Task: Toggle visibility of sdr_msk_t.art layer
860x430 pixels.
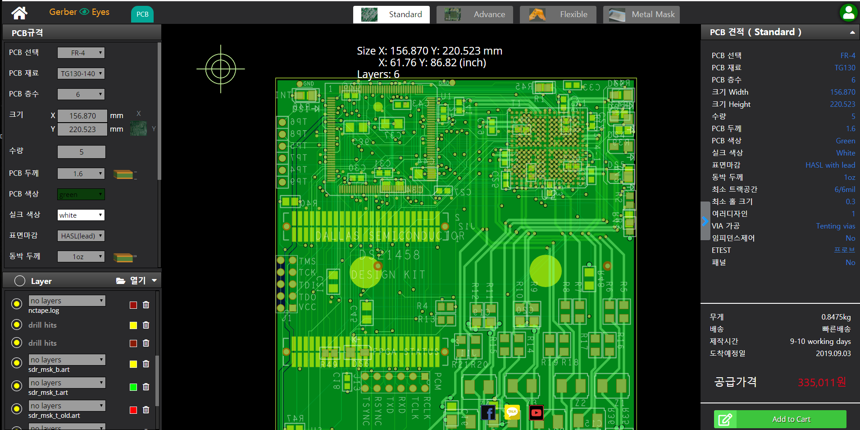Action: click(17, 386)
